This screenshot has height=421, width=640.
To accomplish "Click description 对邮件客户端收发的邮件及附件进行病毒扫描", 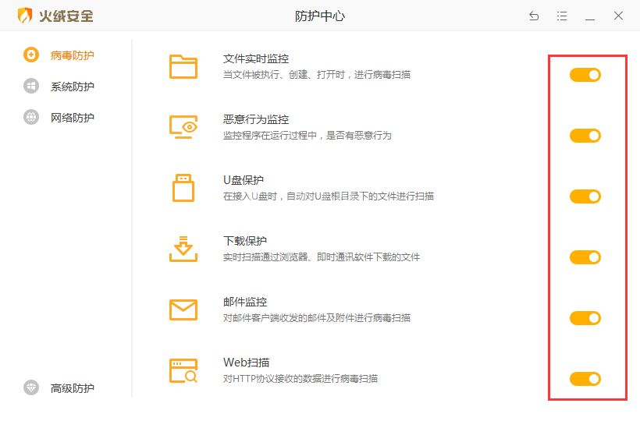I will pos(317,318).
